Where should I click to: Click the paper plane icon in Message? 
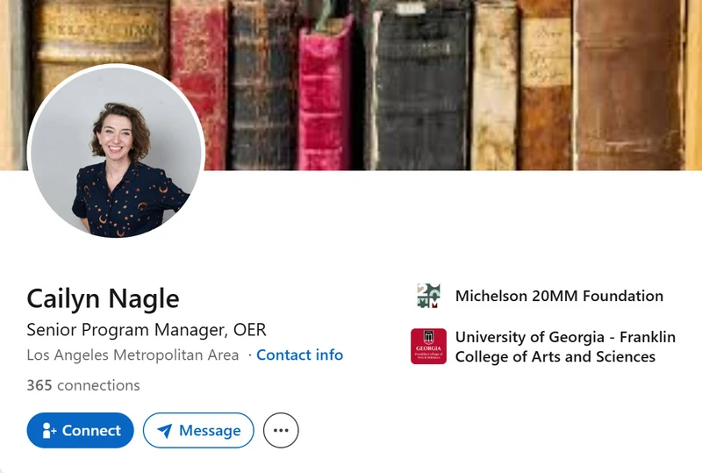click(165, 431)
